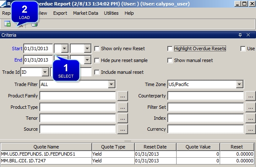Click the load report table icon in toolbar
The image size is (256, 167).
7,24
